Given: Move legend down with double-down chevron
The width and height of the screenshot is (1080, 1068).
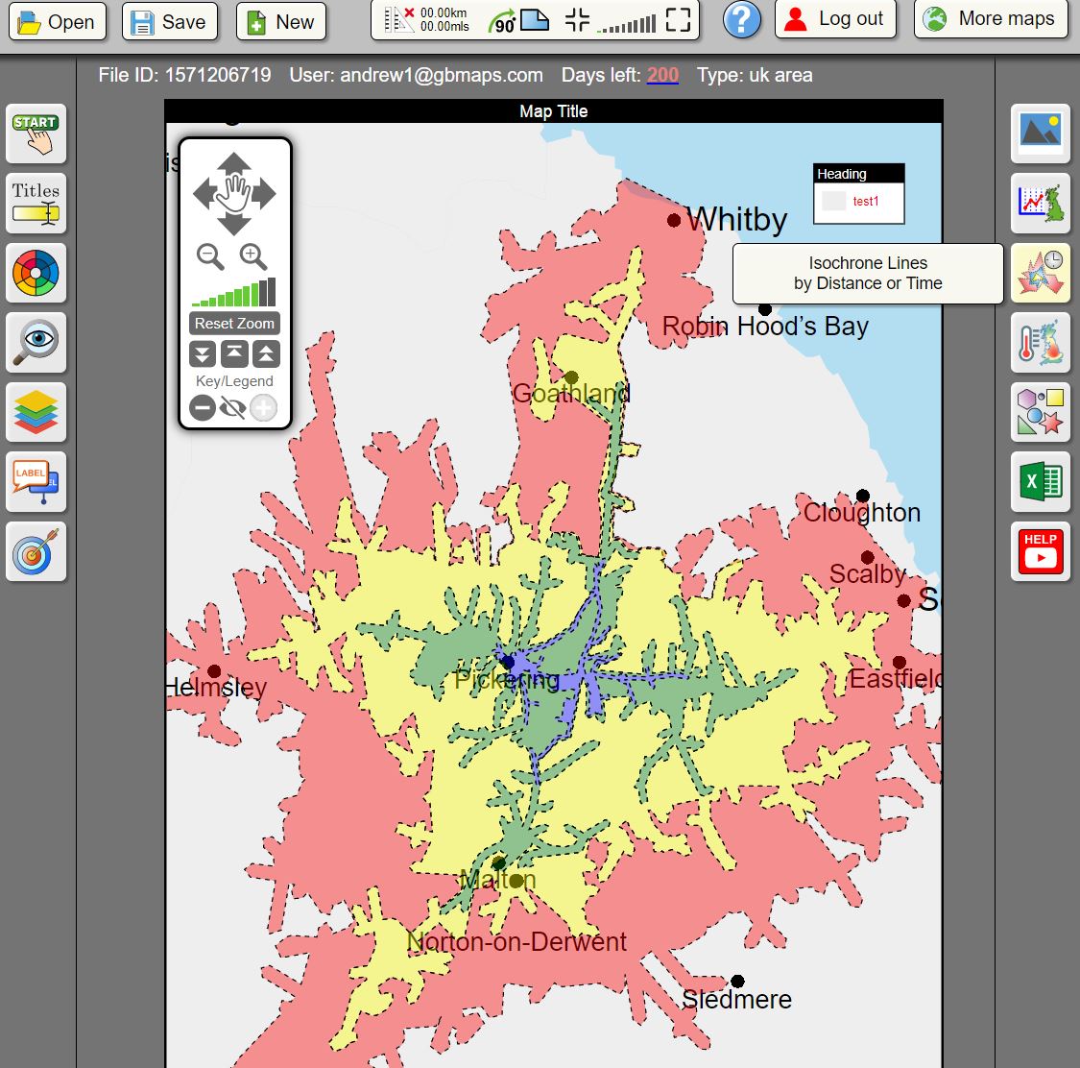Looking at the screenshot, I should 203,353.
